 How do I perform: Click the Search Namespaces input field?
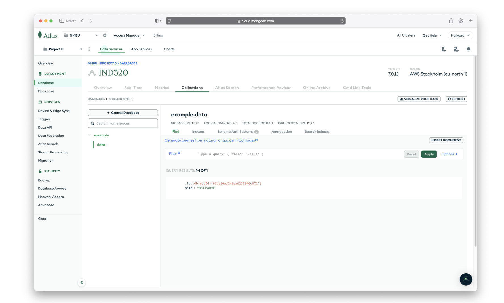pyautogui.click(x=123, y=123)
